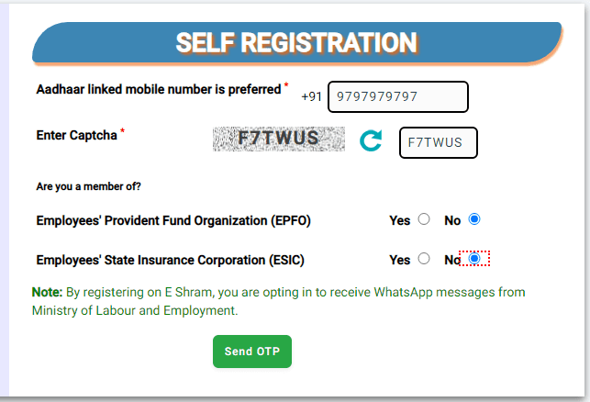Click the green WhatsApp opt-in note text

pos(278,301)
